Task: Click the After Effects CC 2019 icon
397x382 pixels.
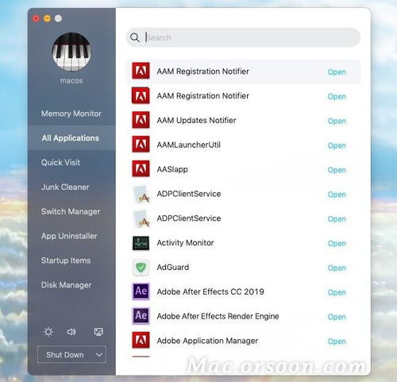Action: (x=141, y=291)
